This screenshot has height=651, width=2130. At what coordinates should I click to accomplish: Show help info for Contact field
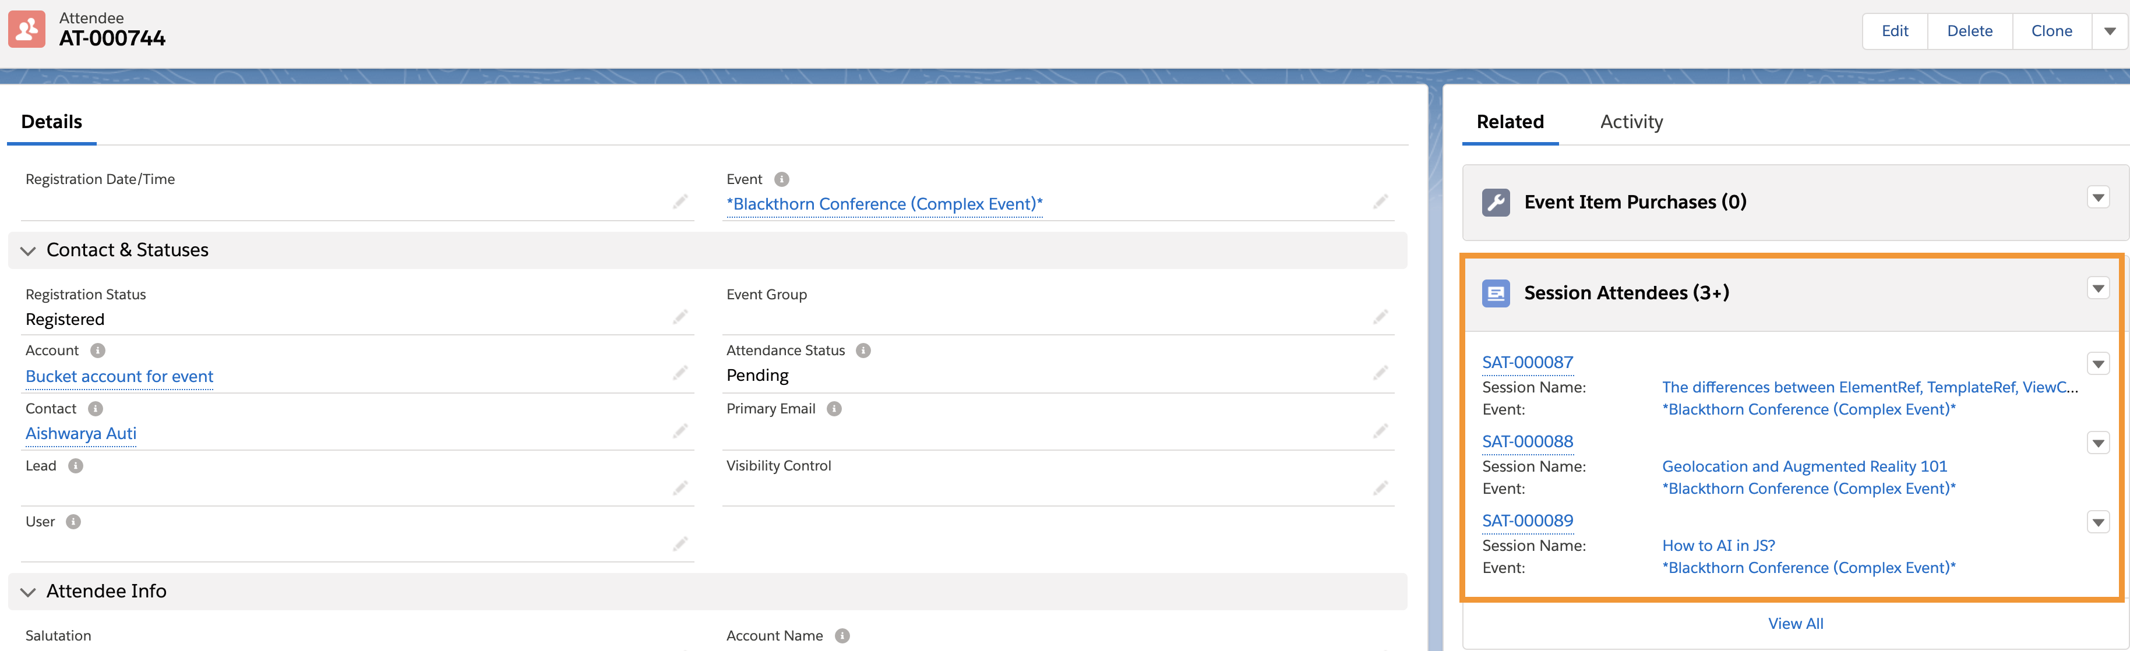(x=95, y=408)
